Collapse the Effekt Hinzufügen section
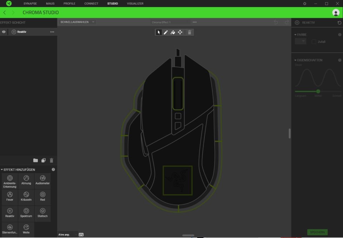The image size is (343, 238). (x=2, y=169)
